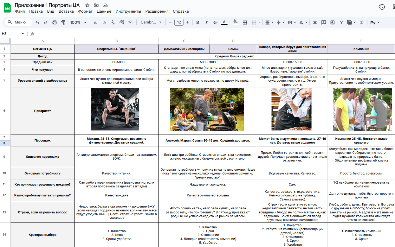
Task: Insert a chart using chart icon
Action: point(332,23)
